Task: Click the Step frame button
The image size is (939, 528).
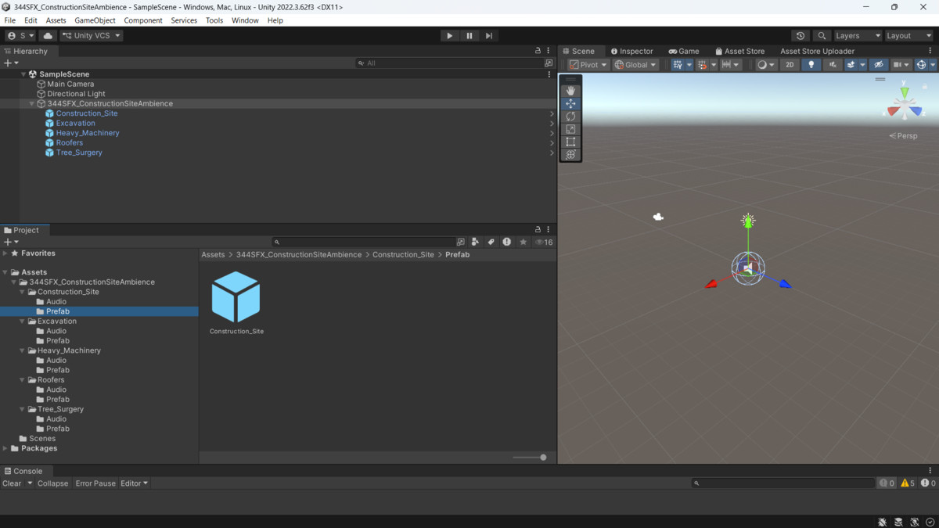Action: tap(488, 35)
